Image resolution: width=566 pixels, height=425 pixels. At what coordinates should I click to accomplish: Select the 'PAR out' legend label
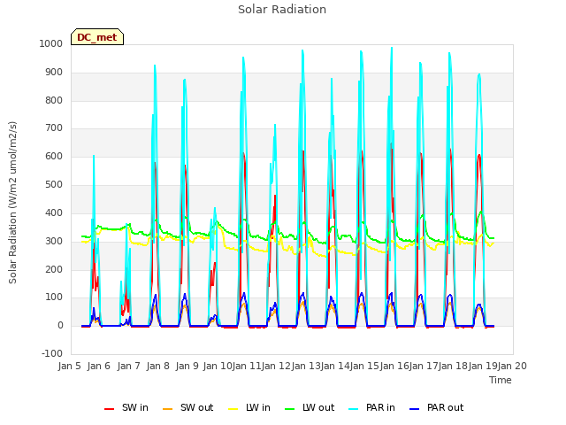[x=445, y=407]
